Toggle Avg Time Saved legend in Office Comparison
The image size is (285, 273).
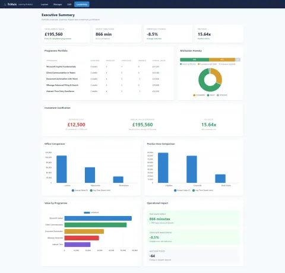click(100, 191)
